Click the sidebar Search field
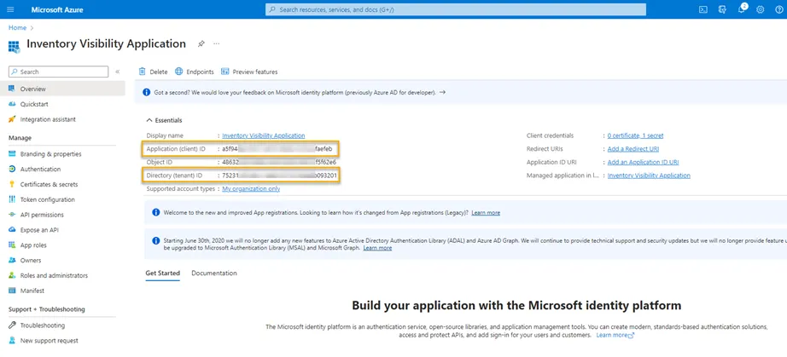This screenshot has width=787, height=357. [58, 72]
